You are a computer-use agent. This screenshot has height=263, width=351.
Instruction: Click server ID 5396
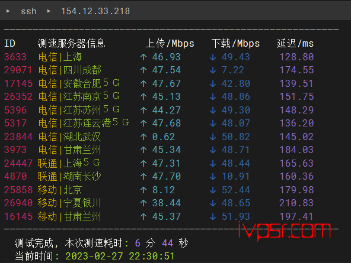15,110
